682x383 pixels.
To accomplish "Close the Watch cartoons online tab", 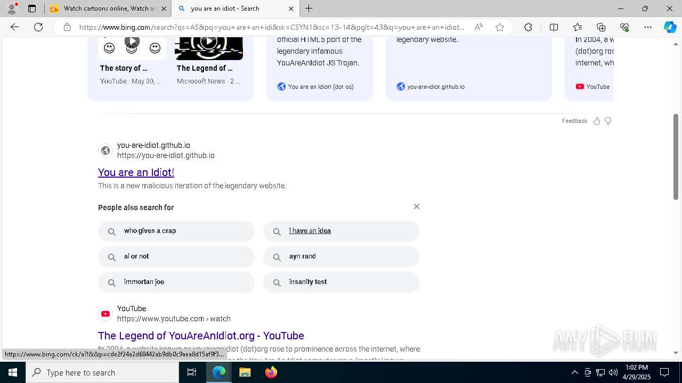I will [x=164, y=9].
